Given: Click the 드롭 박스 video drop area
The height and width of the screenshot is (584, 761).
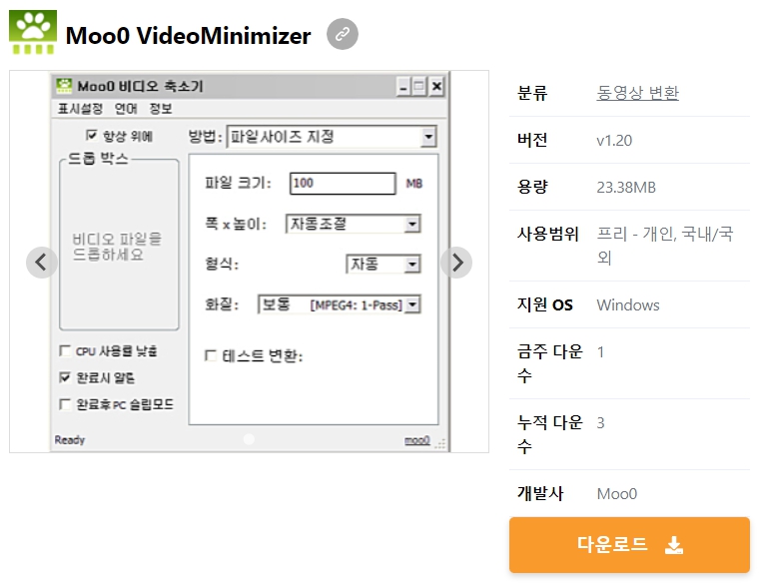Looking at the screenshot, I should pos(119,245).
